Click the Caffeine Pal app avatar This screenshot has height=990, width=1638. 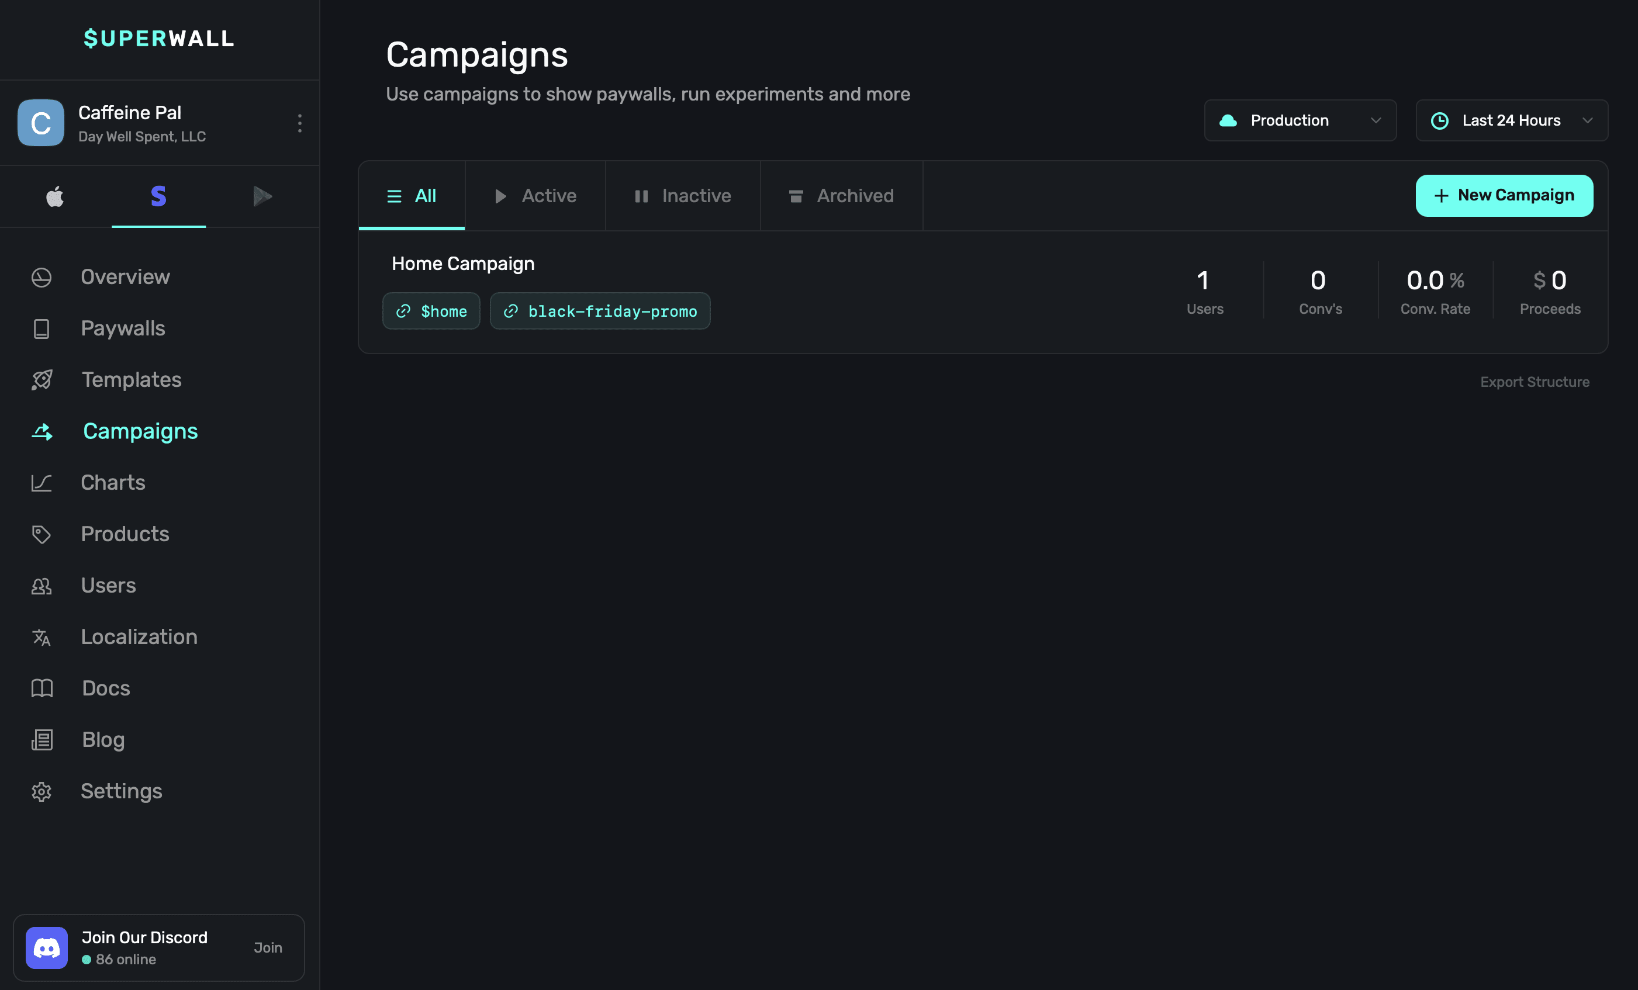[x=40, y=123]
